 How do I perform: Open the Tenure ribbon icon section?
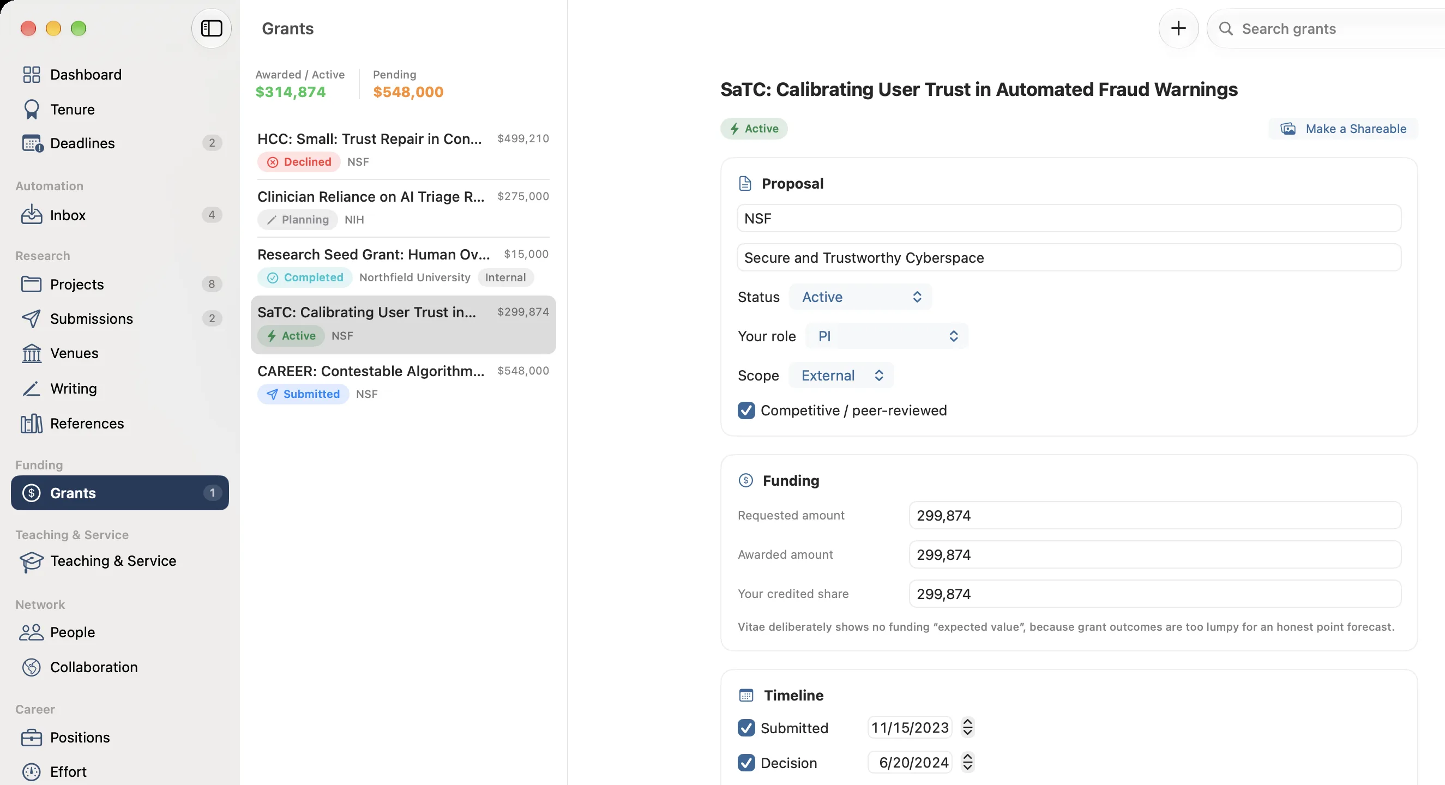(119, 110)
